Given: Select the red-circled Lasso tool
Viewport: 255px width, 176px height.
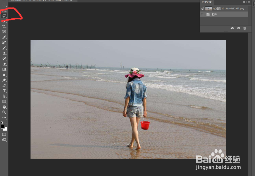Looking at the screenshot, I should point(4,16).
